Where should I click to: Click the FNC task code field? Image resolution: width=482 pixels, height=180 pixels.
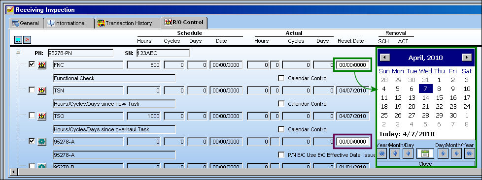[88, 65]
